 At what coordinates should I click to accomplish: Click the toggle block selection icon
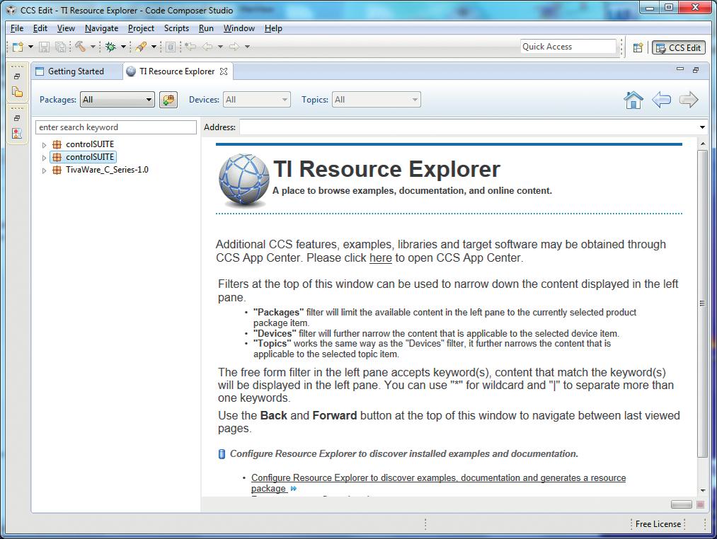(171, 47)
